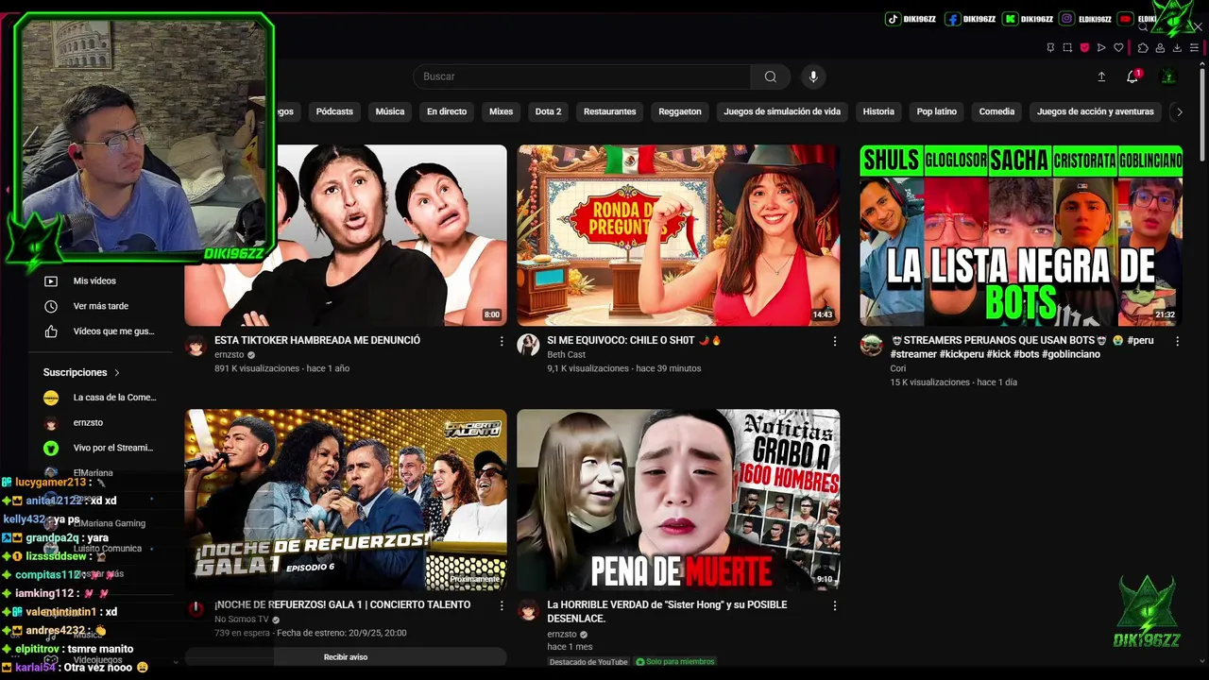This screenshot has width=1209, height=680.
Task: Open the browser easy-setup menu icon
Action: coord(1194,47)
